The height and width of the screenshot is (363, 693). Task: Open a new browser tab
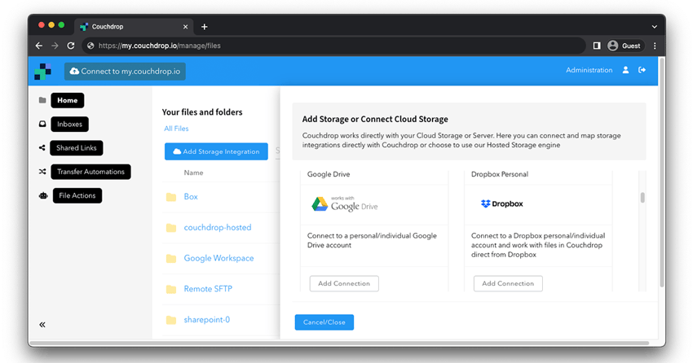pyautogui.click(x=204, y=27)
